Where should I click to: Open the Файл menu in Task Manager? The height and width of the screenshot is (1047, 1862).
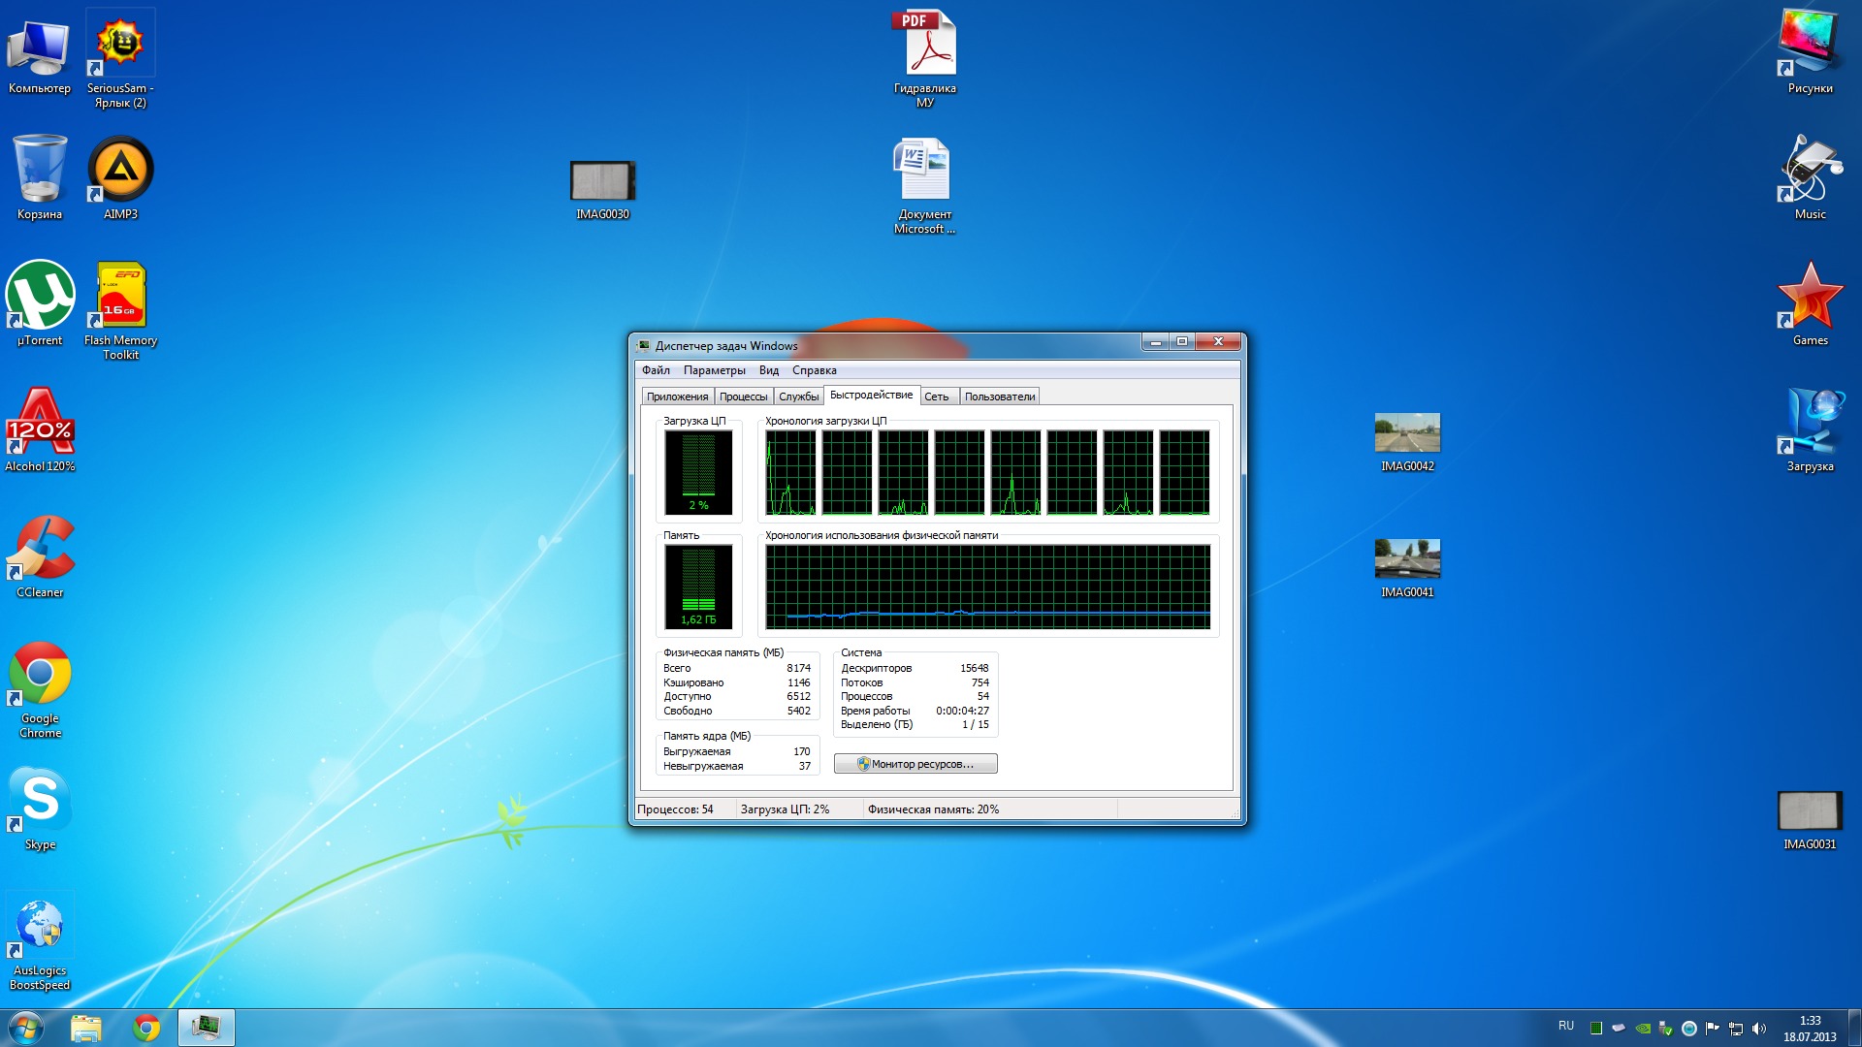tap(656, 370)
